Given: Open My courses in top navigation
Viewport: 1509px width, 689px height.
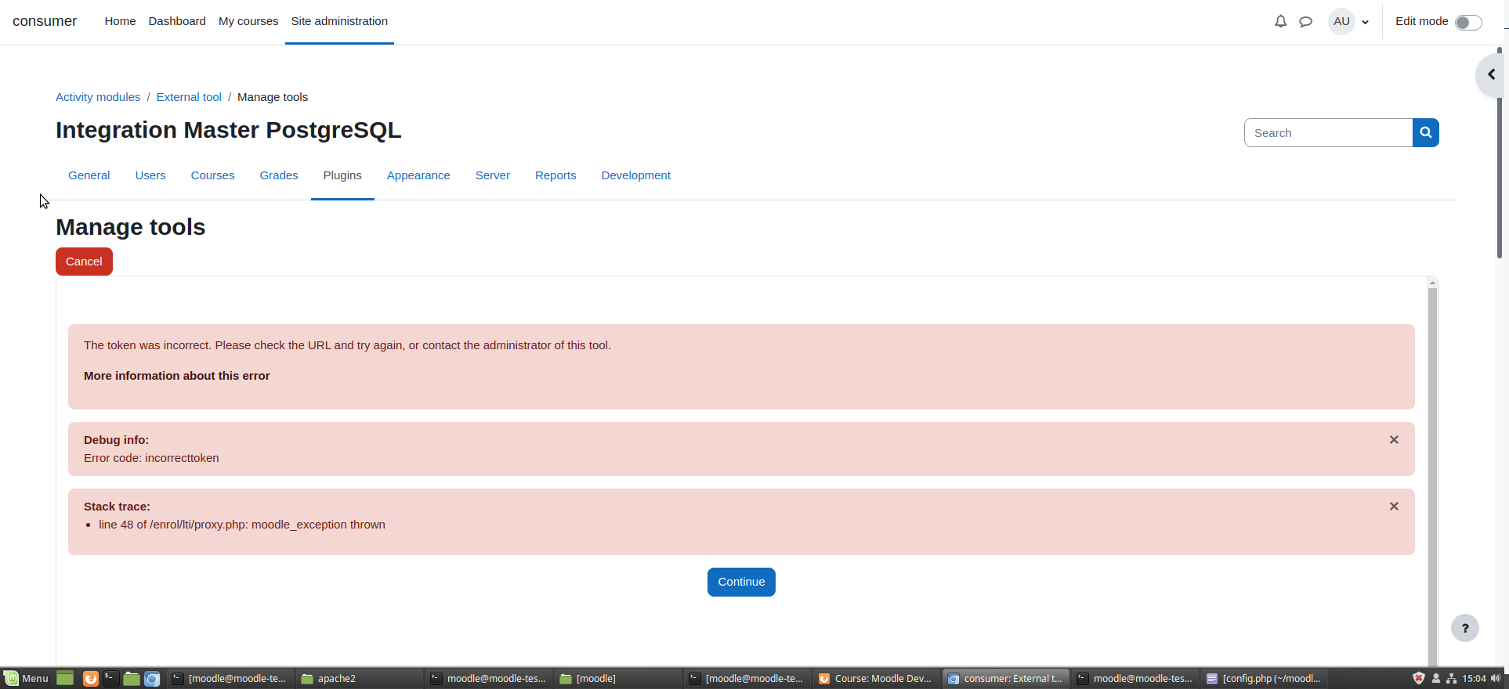Looking at the screenshot, I should pos(248,21).
